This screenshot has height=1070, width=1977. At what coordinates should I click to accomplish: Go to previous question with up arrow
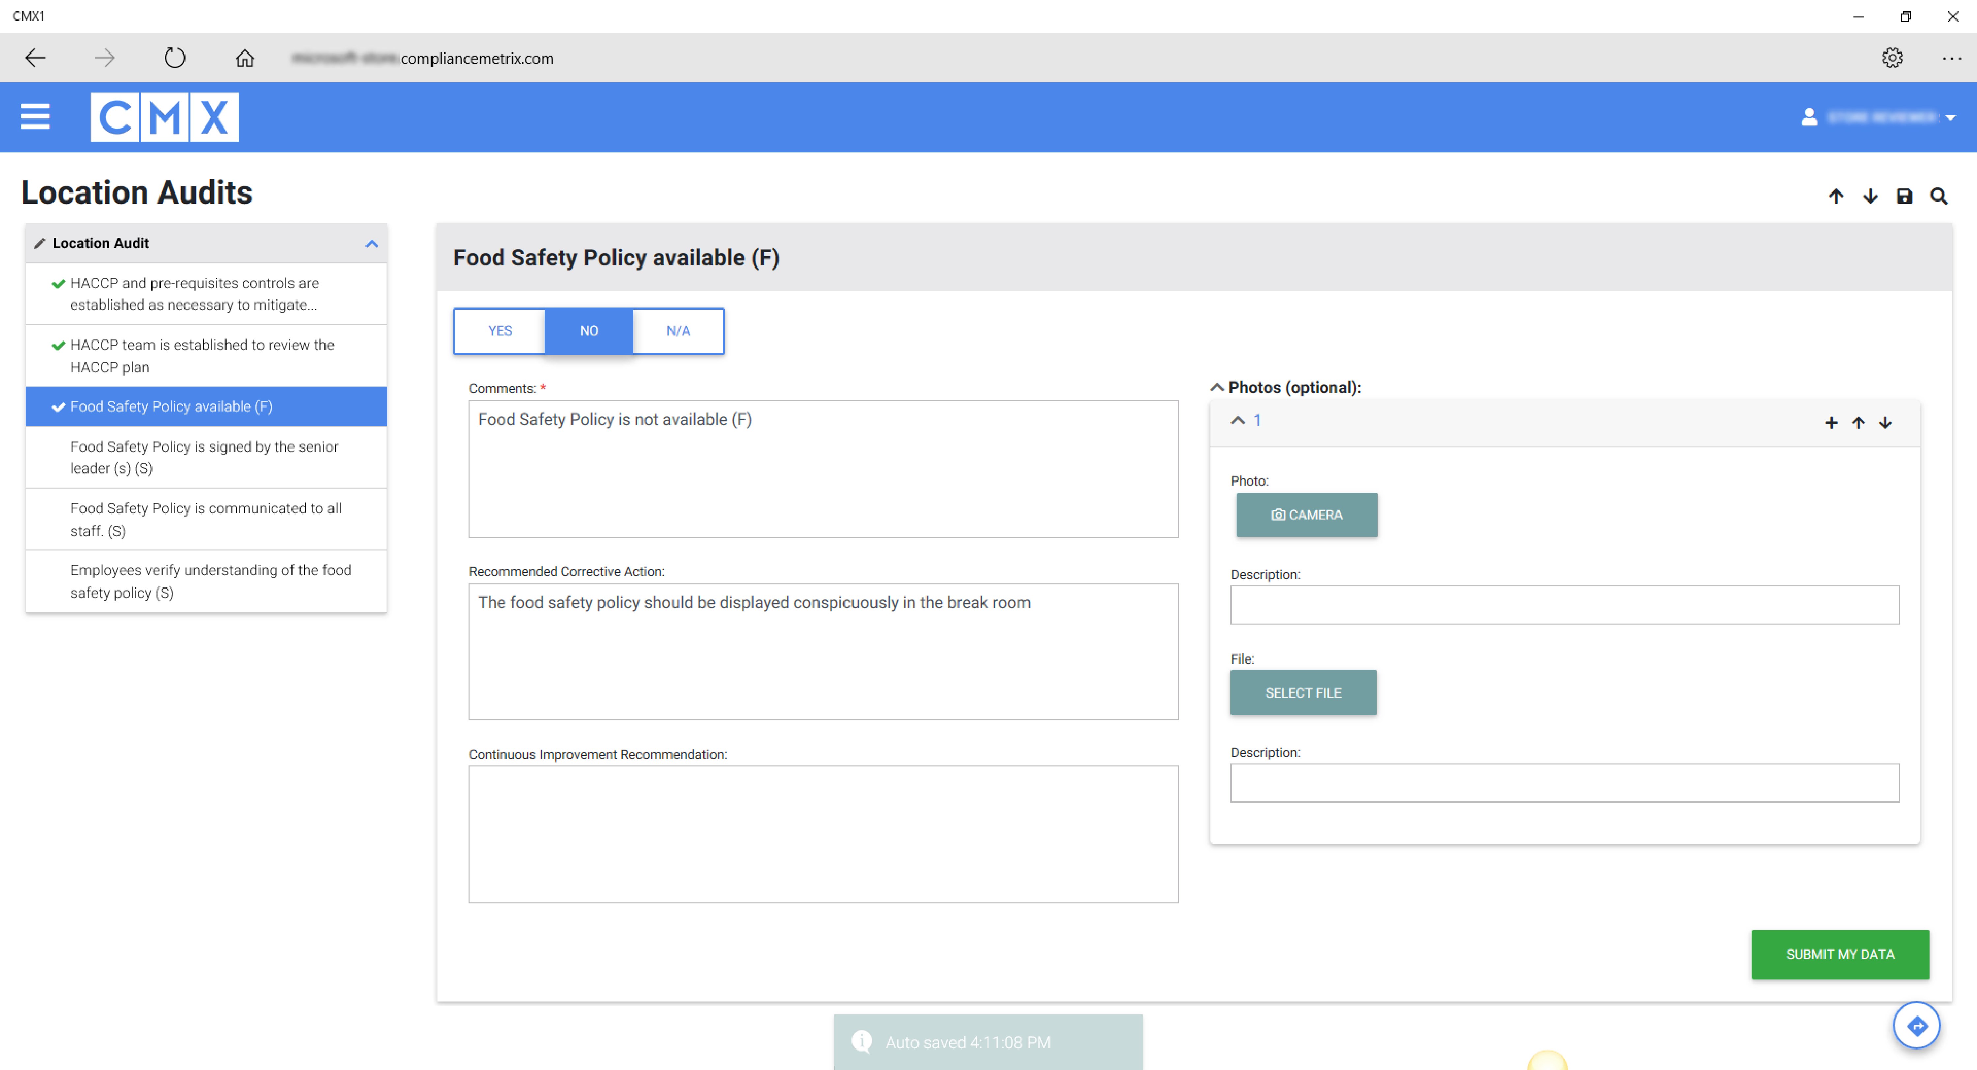point(1836,196)
